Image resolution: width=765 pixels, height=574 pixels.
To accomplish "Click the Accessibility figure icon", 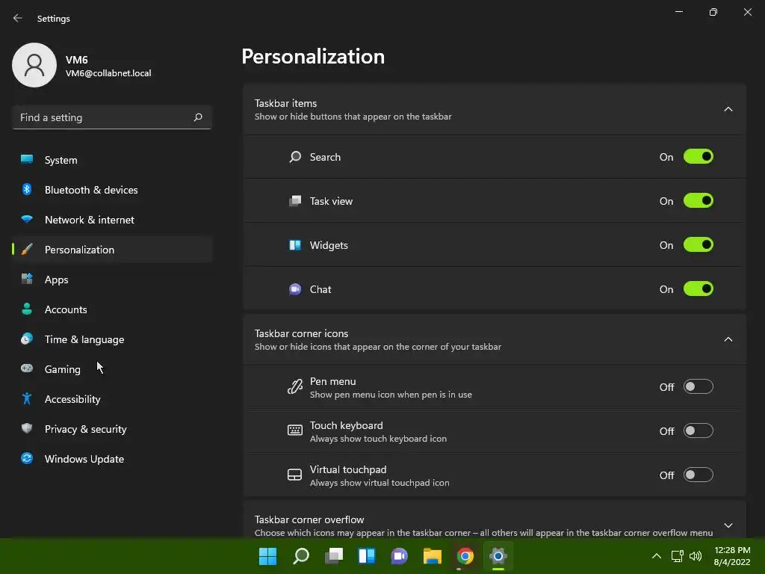I will (x=27, y=399).
